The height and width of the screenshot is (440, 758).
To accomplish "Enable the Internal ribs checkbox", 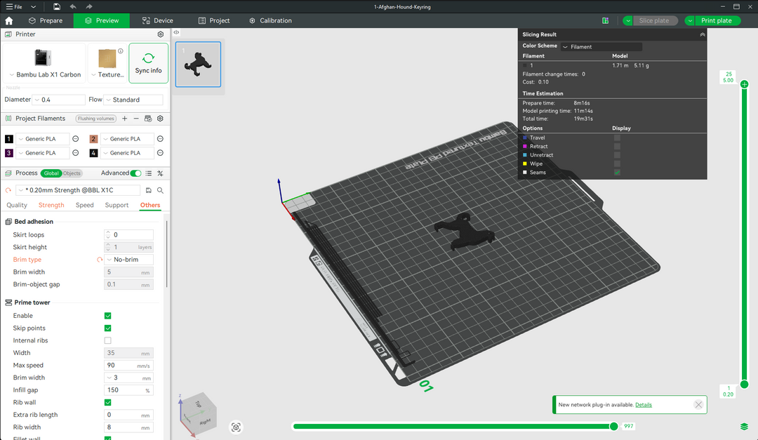I will pos(107,340).
